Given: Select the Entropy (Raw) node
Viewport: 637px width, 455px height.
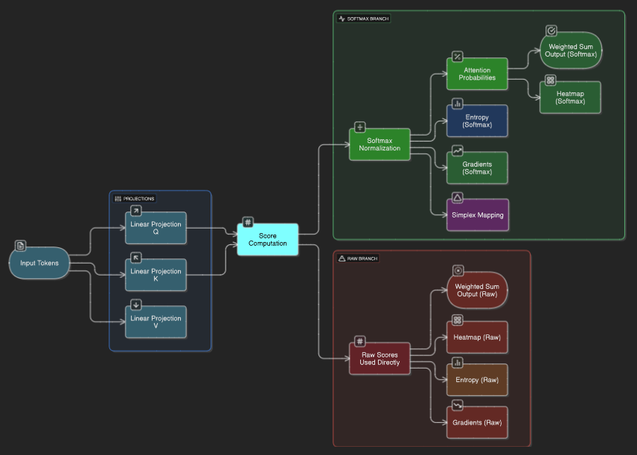Looking at the screenshot, I should pos(476,380).
